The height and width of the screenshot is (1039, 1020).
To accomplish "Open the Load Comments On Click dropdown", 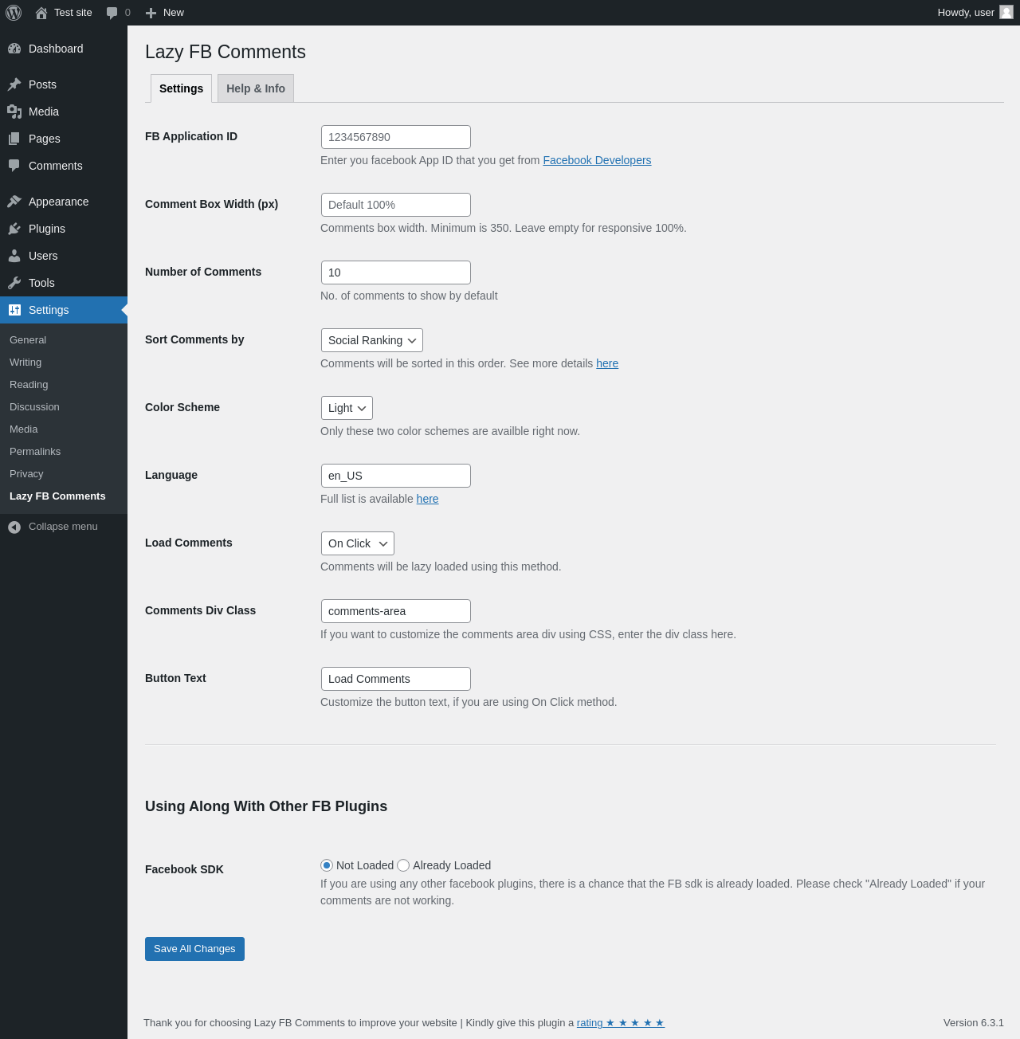I will coord(358,543).
